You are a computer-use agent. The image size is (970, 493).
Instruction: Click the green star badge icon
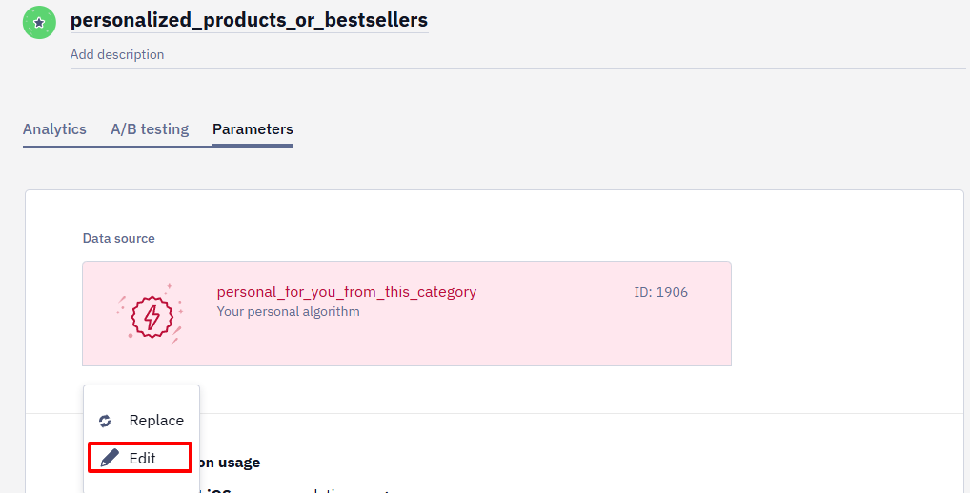point(39,22)
